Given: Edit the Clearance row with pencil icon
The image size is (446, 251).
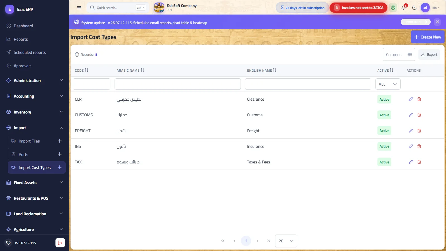Looking at the screenshot, I should pyautogui.click(x=411, y=99).
